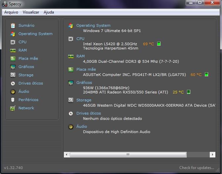Click the CPU chip icon in sidebar
Image resolution: width=222 pixels, height=174 pixels.
(x=13, y=42)
